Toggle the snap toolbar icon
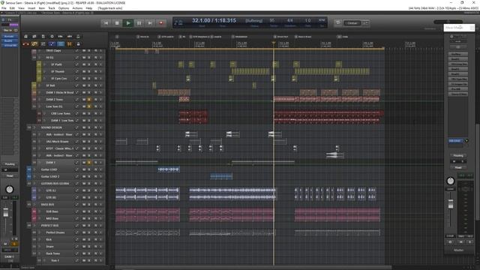This screenshot has height=270, width=480. (x=70, y=44)
